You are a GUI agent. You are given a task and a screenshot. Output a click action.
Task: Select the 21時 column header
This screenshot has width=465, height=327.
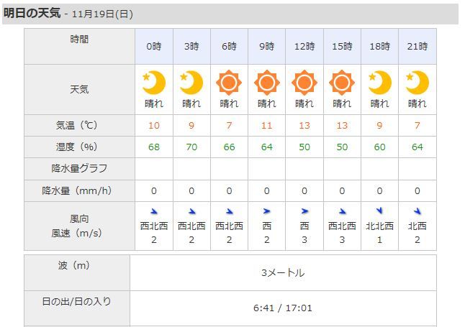point(417,47)
